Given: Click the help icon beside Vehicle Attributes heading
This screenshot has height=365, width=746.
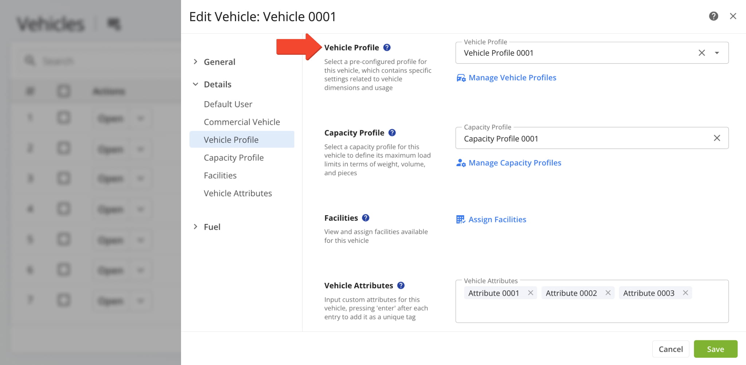Looking at the screenshot, I should tap(401, 285).
